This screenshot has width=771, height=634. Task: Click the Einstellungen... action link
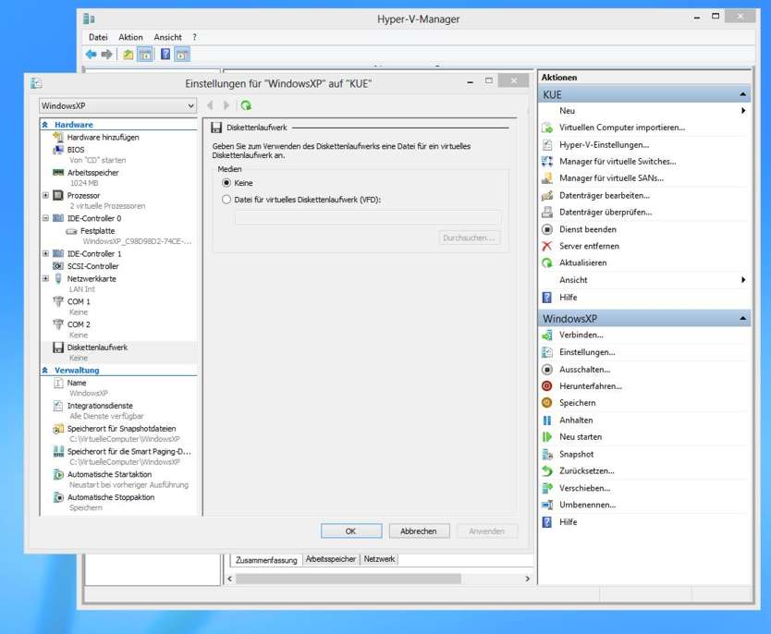click(x=587, y=352)
